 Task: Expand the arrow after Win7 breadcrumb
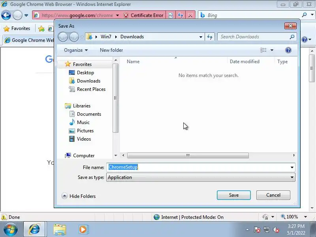coord(116,37)
